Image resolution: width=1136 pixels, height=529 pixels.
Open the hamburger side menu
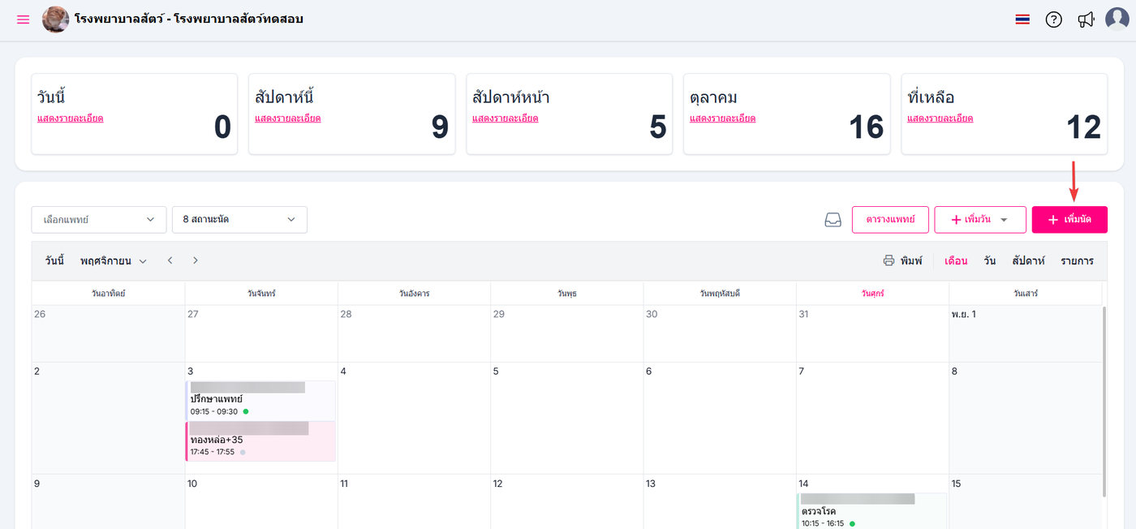tap(23, 19)
